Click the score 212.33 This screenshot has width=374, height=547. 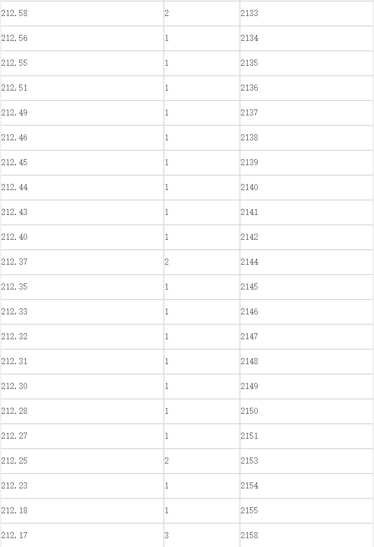pos(14,312)
